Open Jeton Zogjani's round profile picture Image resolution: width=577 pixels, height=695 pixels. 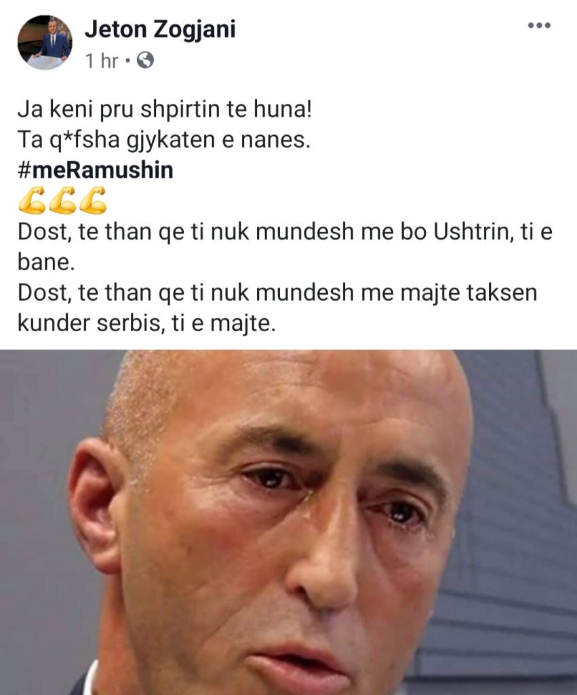coord(45,43)
